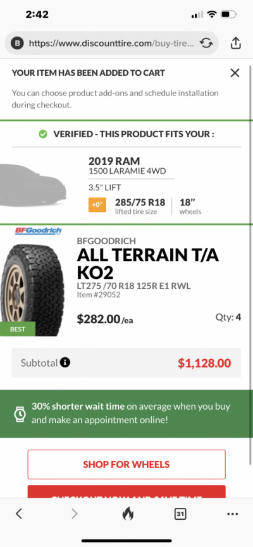Screen dimensions: 253x547
Task: Go back with the browser back arrow
Action: pyautogui.click(x=19, y=513)
